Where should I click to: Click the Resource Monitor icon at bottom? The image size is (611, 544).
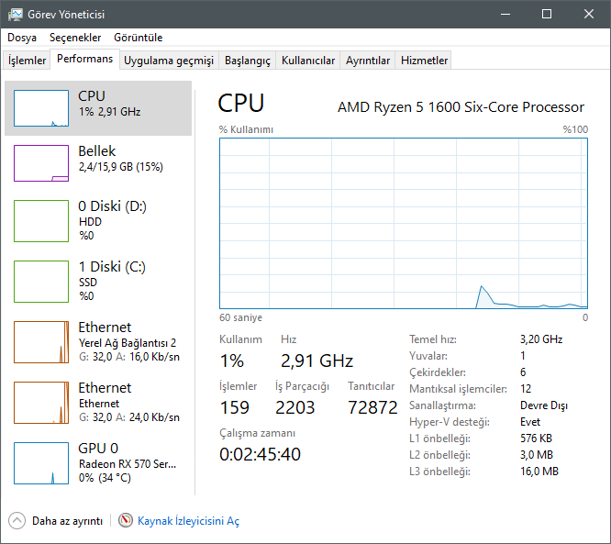pos(126,520)
